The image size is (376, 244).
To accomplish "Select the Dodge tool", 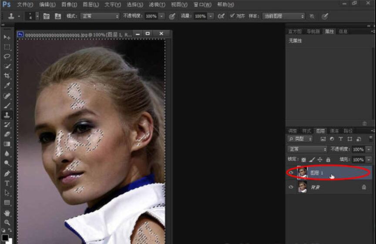I will tap(7, 163).
